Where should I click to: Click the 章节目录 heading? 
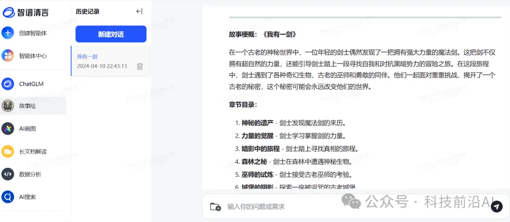[243, 105]
